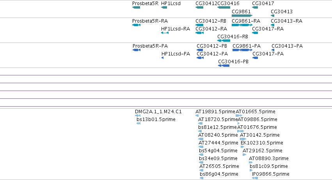
Task: Select EST bs13b01.5prime label
Action: [156, 119]
